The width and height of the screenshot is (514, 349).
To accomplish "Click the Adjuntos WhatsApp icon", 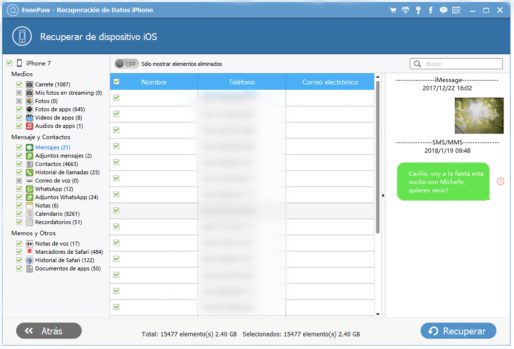I will 30,197.
